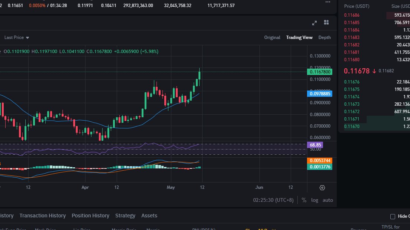The image size is (410, 230).
Task: Toggle percent scale on the chart
Action: (x=304, y=200)
